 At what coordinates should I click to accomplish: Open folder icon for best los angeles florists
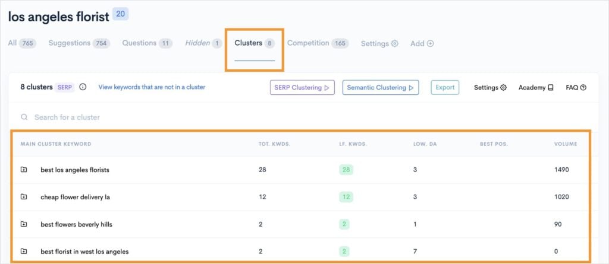pyautogui.click(x=24, y=170)
